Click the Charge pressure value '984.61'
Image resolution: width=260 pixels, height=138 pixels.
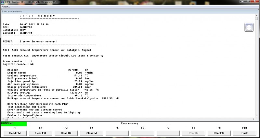pos(78,87)
